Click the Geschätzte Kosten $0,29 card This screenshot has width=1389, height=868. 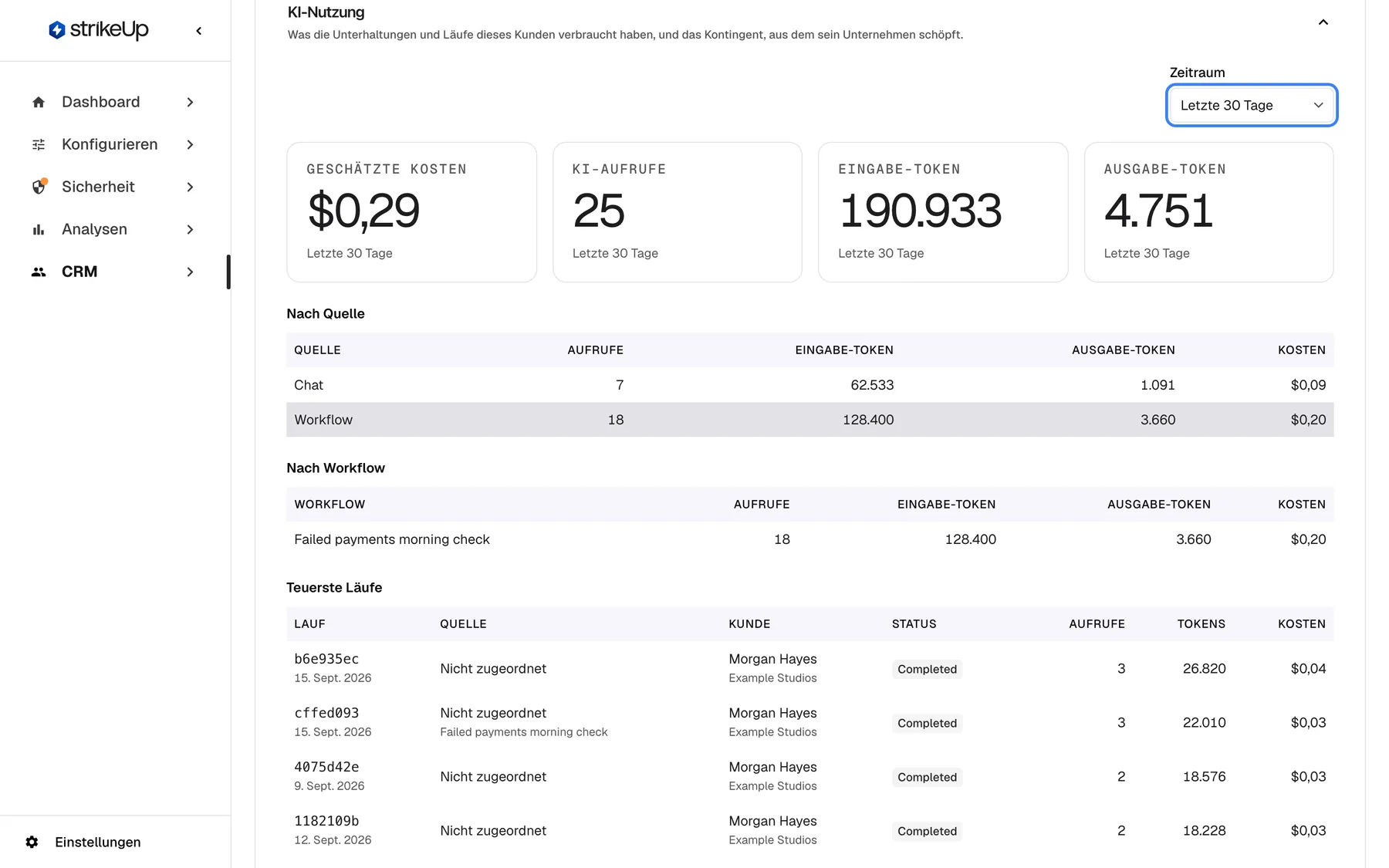pyautogui.click(x=411, y=212)
